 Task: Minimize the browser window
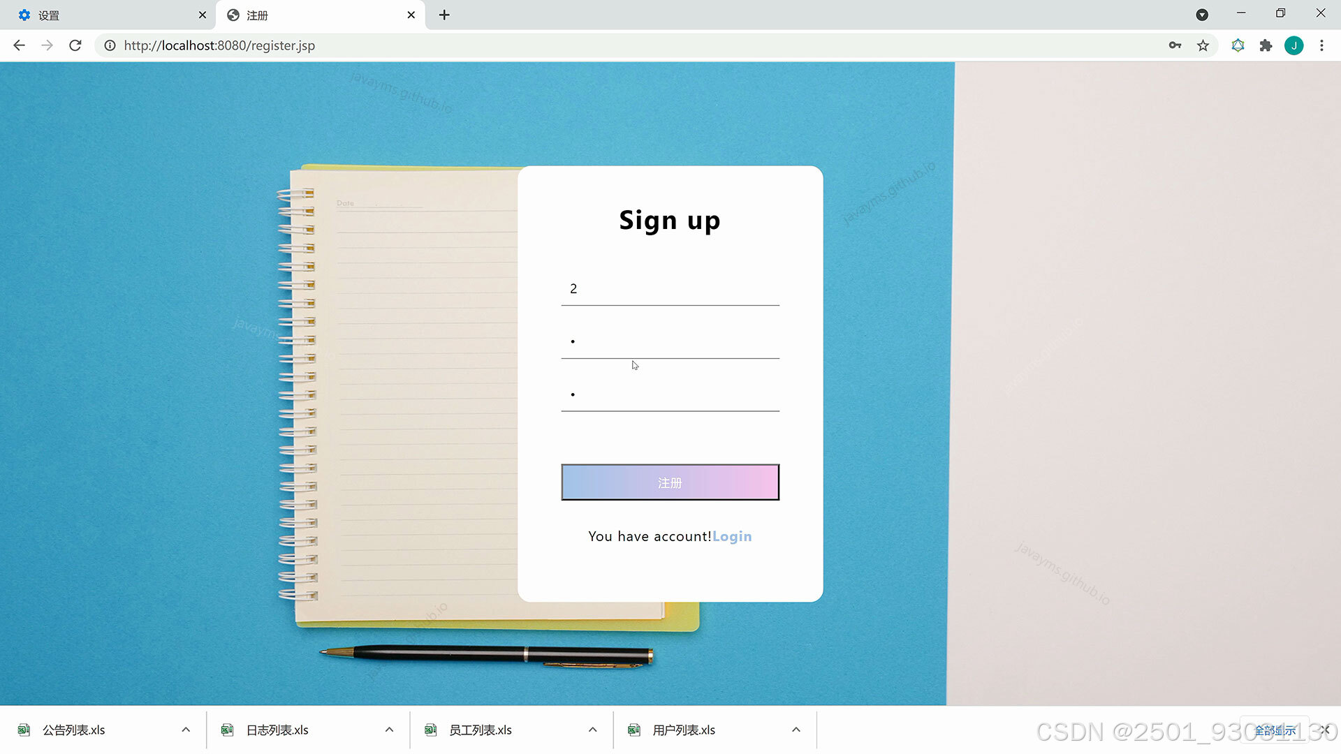(1241, 13)
